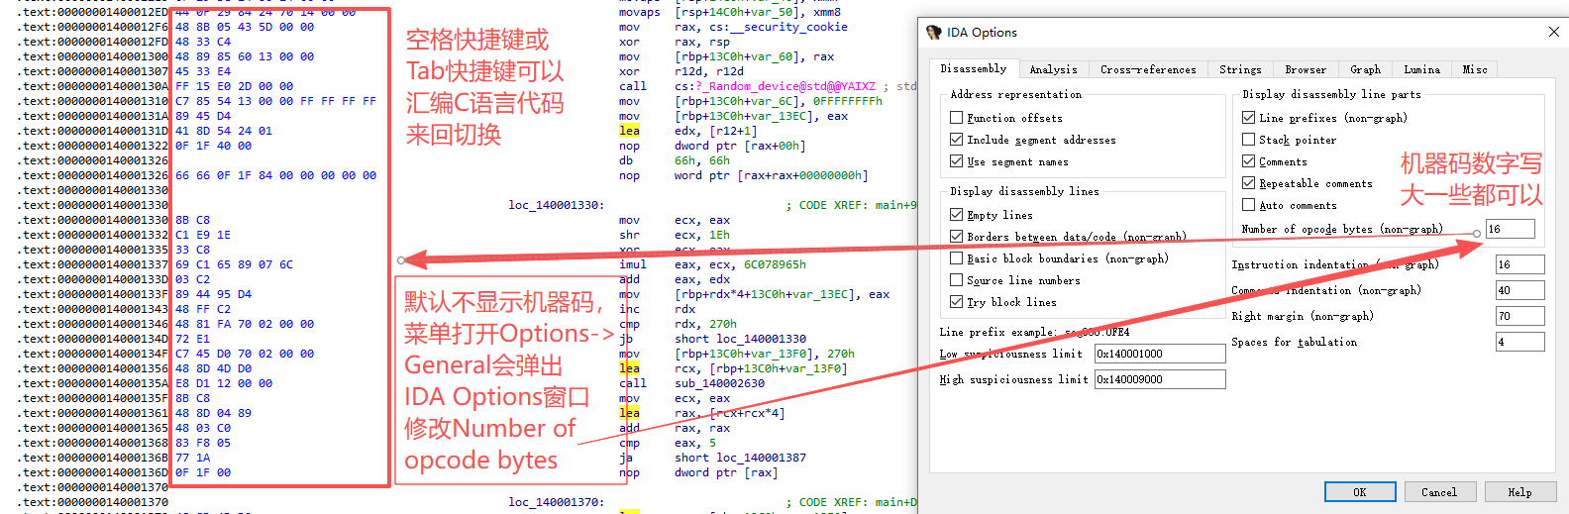Screen dimensions: 1569x514
Task: Click operand word ptr [rax+rax+00000000h]
Action: pyautogui.click(x=771, y=175)
